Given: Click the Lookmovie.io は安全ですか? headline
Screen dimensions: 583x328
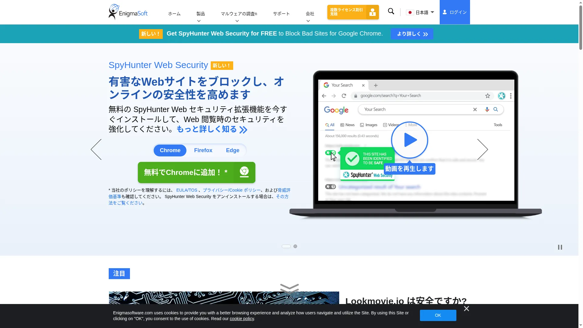Looking at the screenshot, I should tap(406, 301).
